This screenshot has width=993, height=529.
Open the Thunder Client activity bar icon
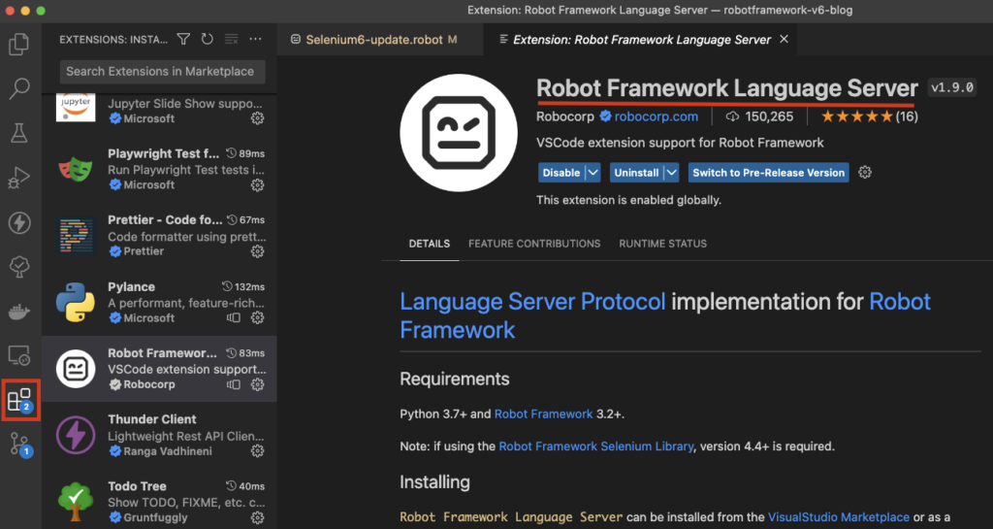pyautogui.click(x=19, y=222)
